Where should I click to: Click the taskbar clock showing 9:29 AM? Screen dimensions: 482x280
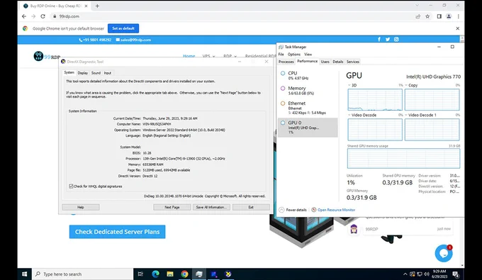(x=439, y=274)
